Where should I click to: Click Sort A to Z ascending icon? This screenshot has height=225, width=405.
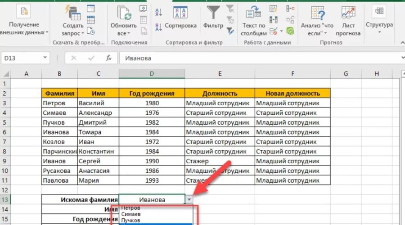[159, 12]
